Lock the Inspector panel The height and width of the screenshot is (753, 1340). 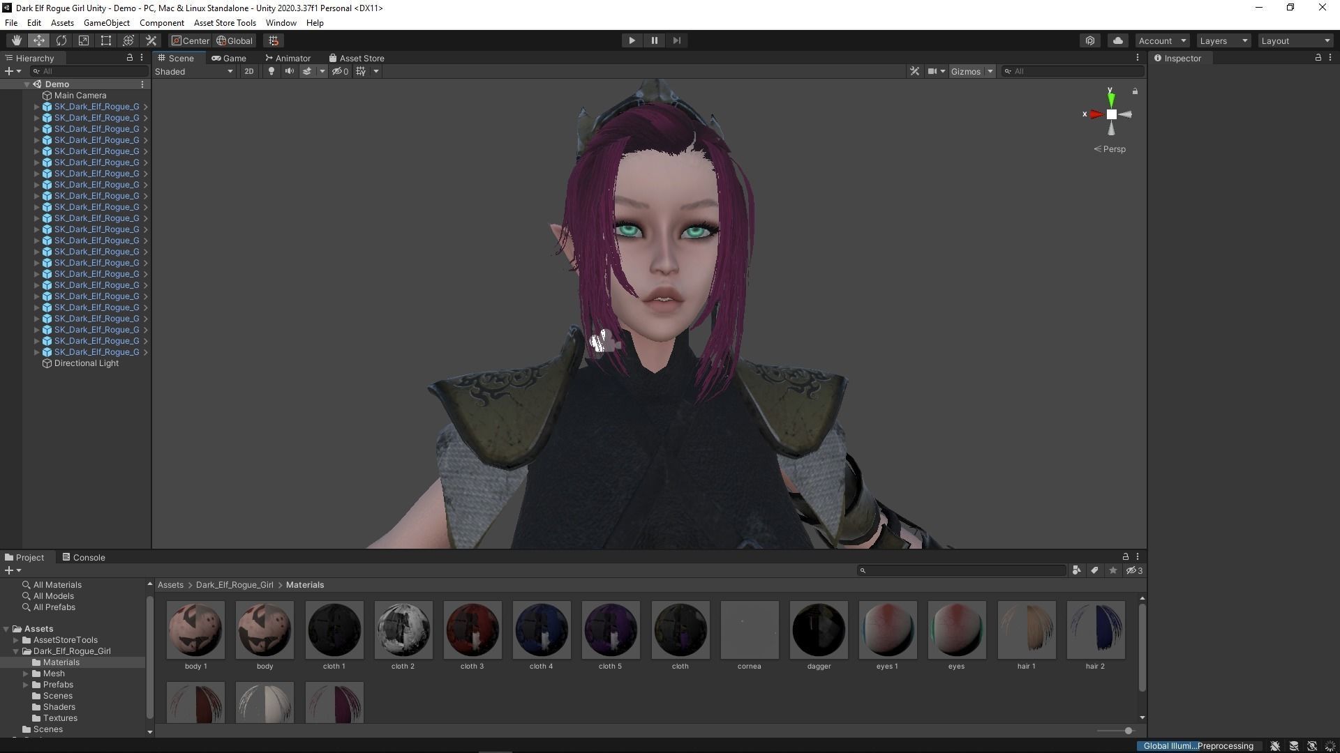pos(1318,58)
